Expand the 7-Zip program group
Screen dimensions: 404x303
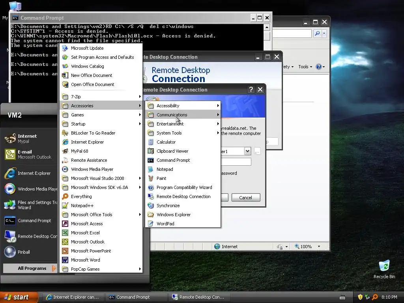tap(101, 97)
